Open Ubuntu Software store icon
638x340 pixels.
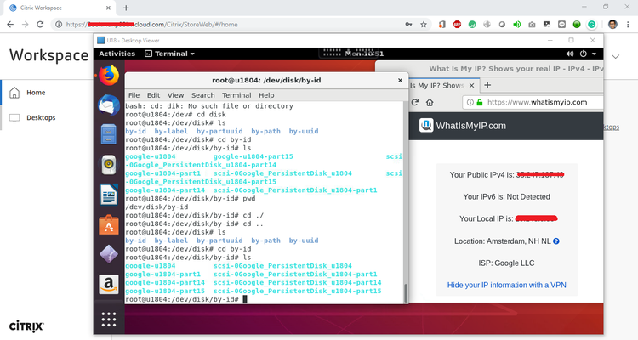point(109,225)
